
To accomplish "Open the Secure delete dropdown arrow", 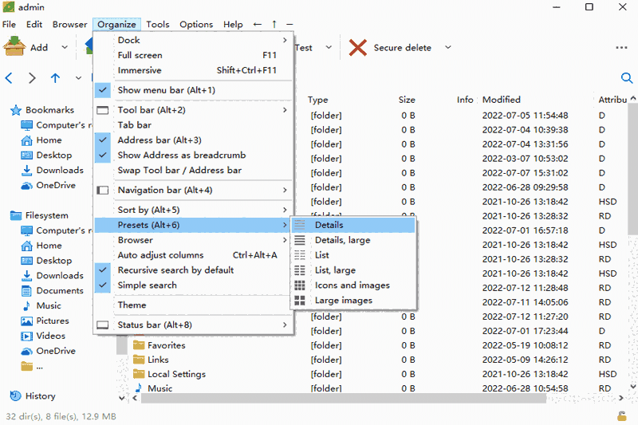I will click(447, 48).
